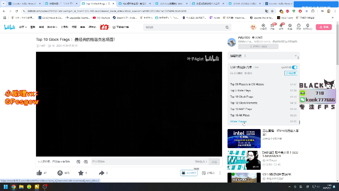Open the dynamics feed icon in the header

point(281,26)
